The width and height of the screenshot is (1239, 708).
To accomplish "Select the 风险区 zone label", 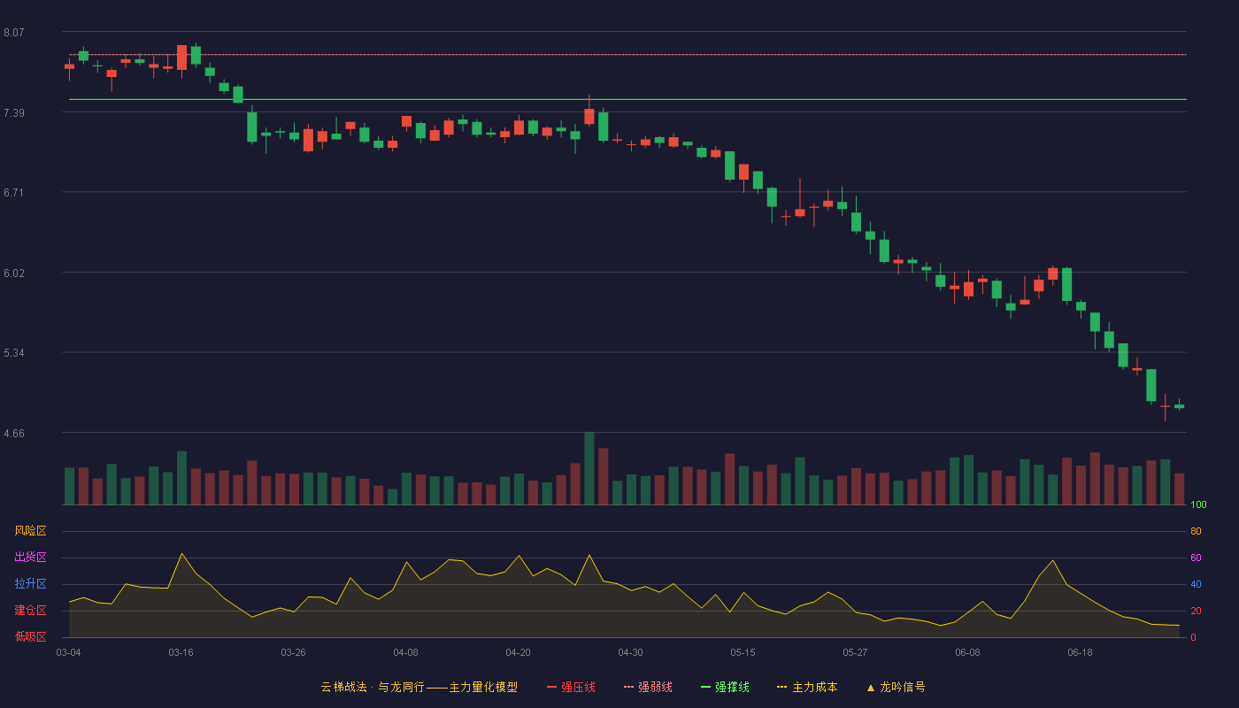I will pos(30,531).
